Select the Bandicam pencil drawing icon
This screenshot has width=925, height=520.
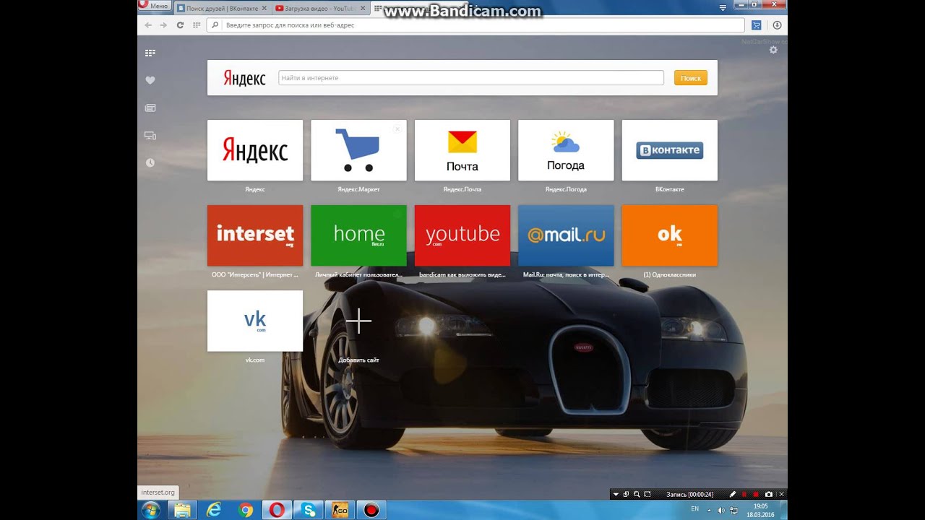pyautogui.click(x=733, y=494)
